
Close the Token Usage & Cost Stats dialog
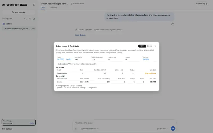(155, 46)
